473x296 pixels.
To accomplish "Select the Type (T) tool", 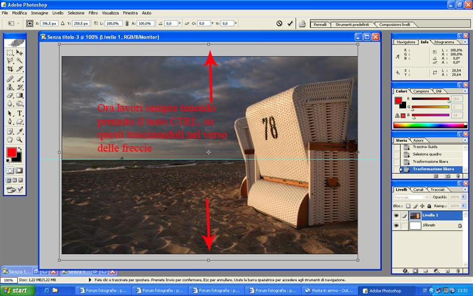I will [20, 112].
